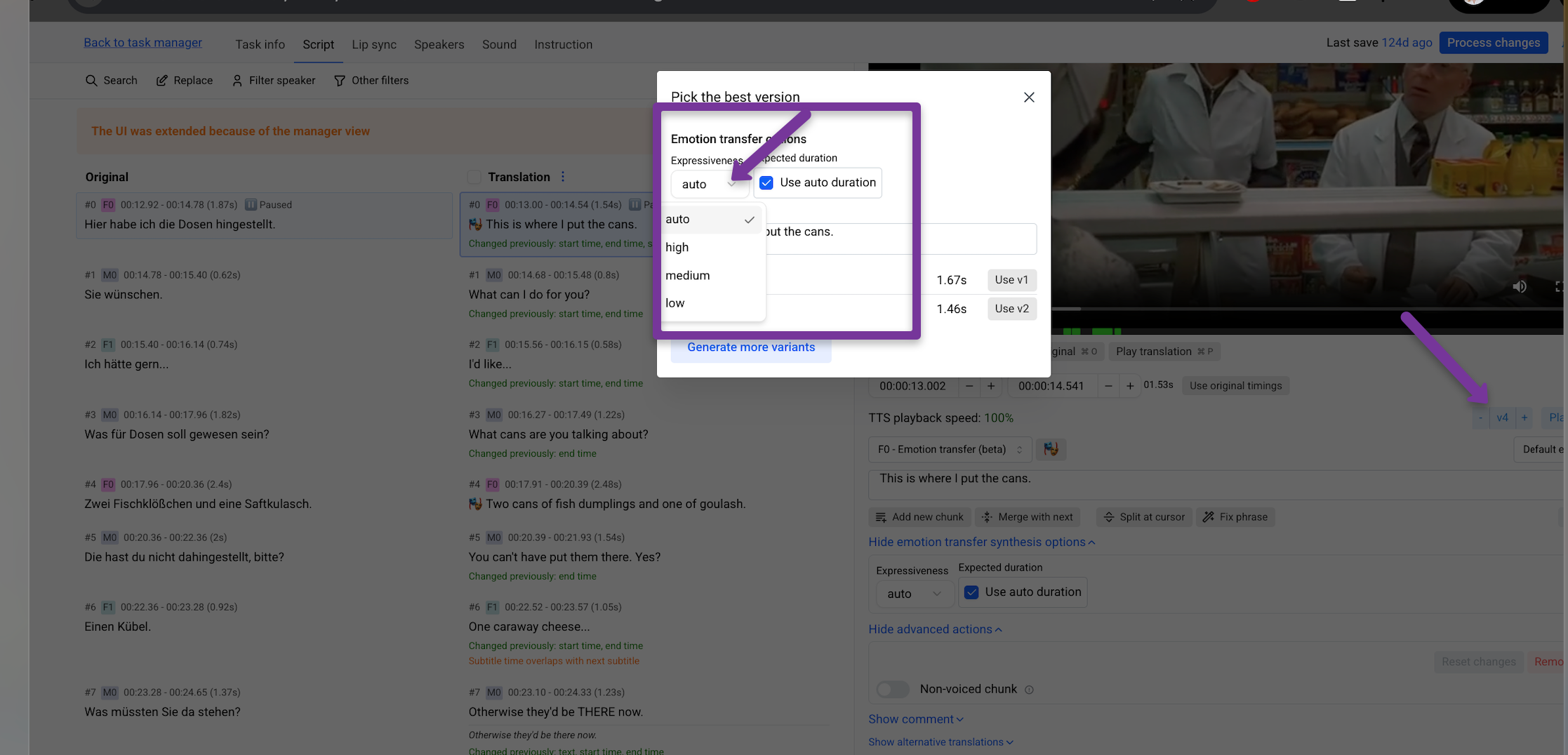
Task: Click the Use v2 button
Action: 1011,309
